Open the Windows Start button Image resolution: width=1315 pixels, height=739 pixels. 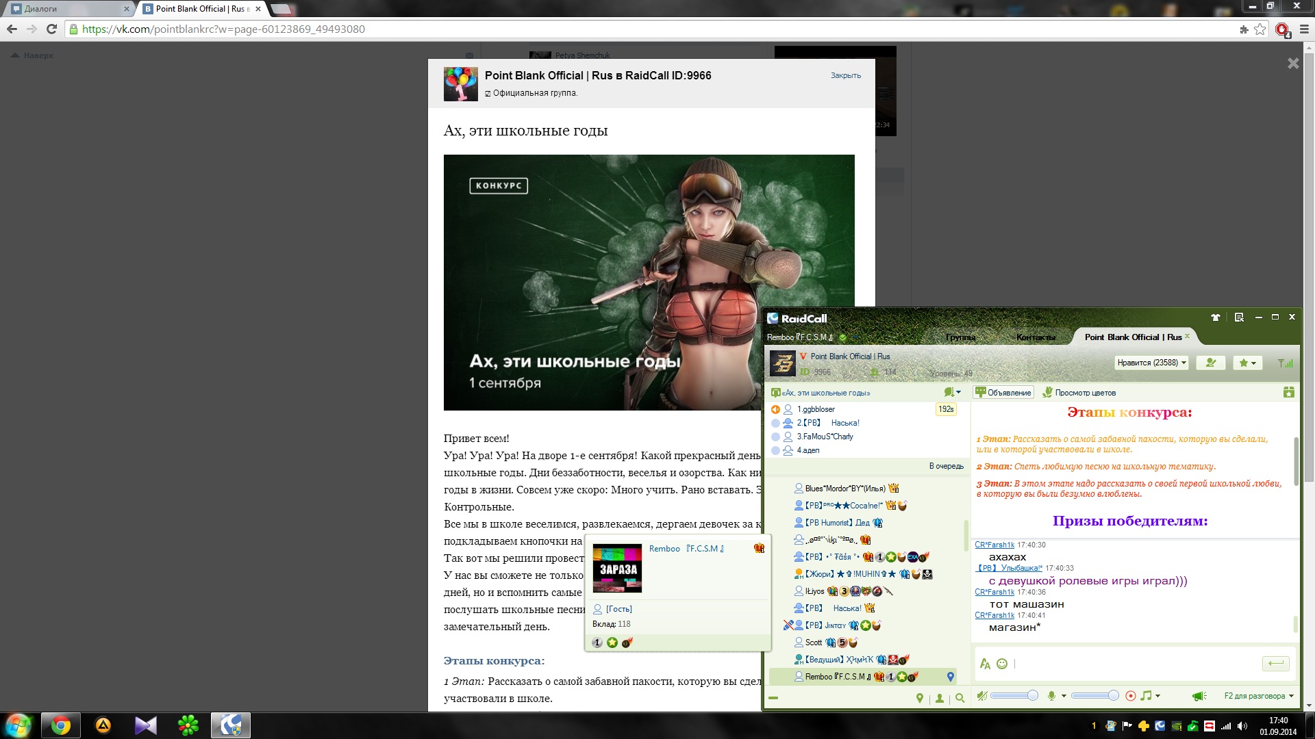(18, 725)
